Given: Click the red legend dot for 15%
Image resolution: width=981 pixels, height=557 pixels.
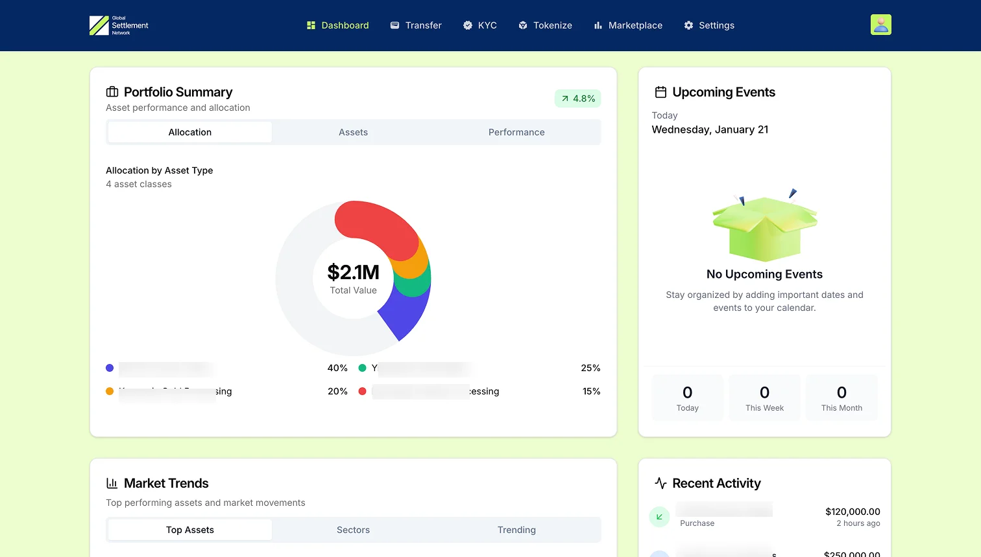Looking at the screenshot, I should coord(362,391).
